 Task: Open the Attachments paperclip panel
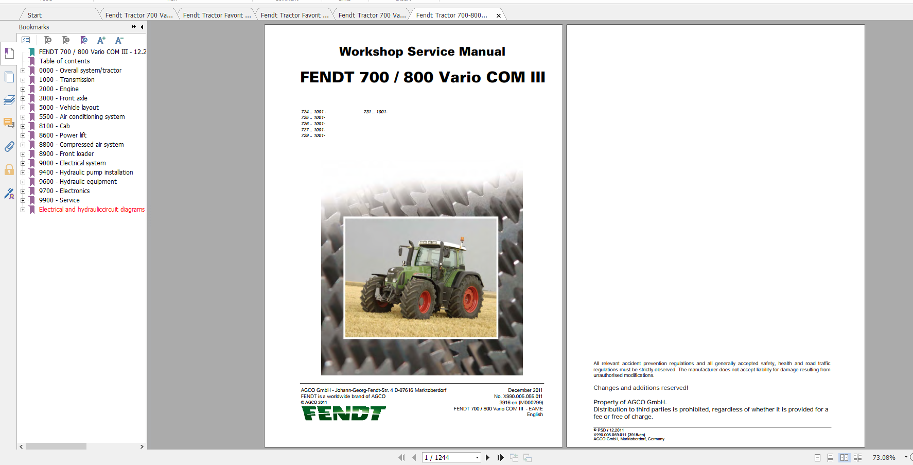point(9,147)
